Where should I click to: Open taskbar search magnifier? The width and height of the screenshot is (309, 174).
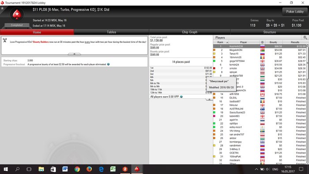[18, 169]
